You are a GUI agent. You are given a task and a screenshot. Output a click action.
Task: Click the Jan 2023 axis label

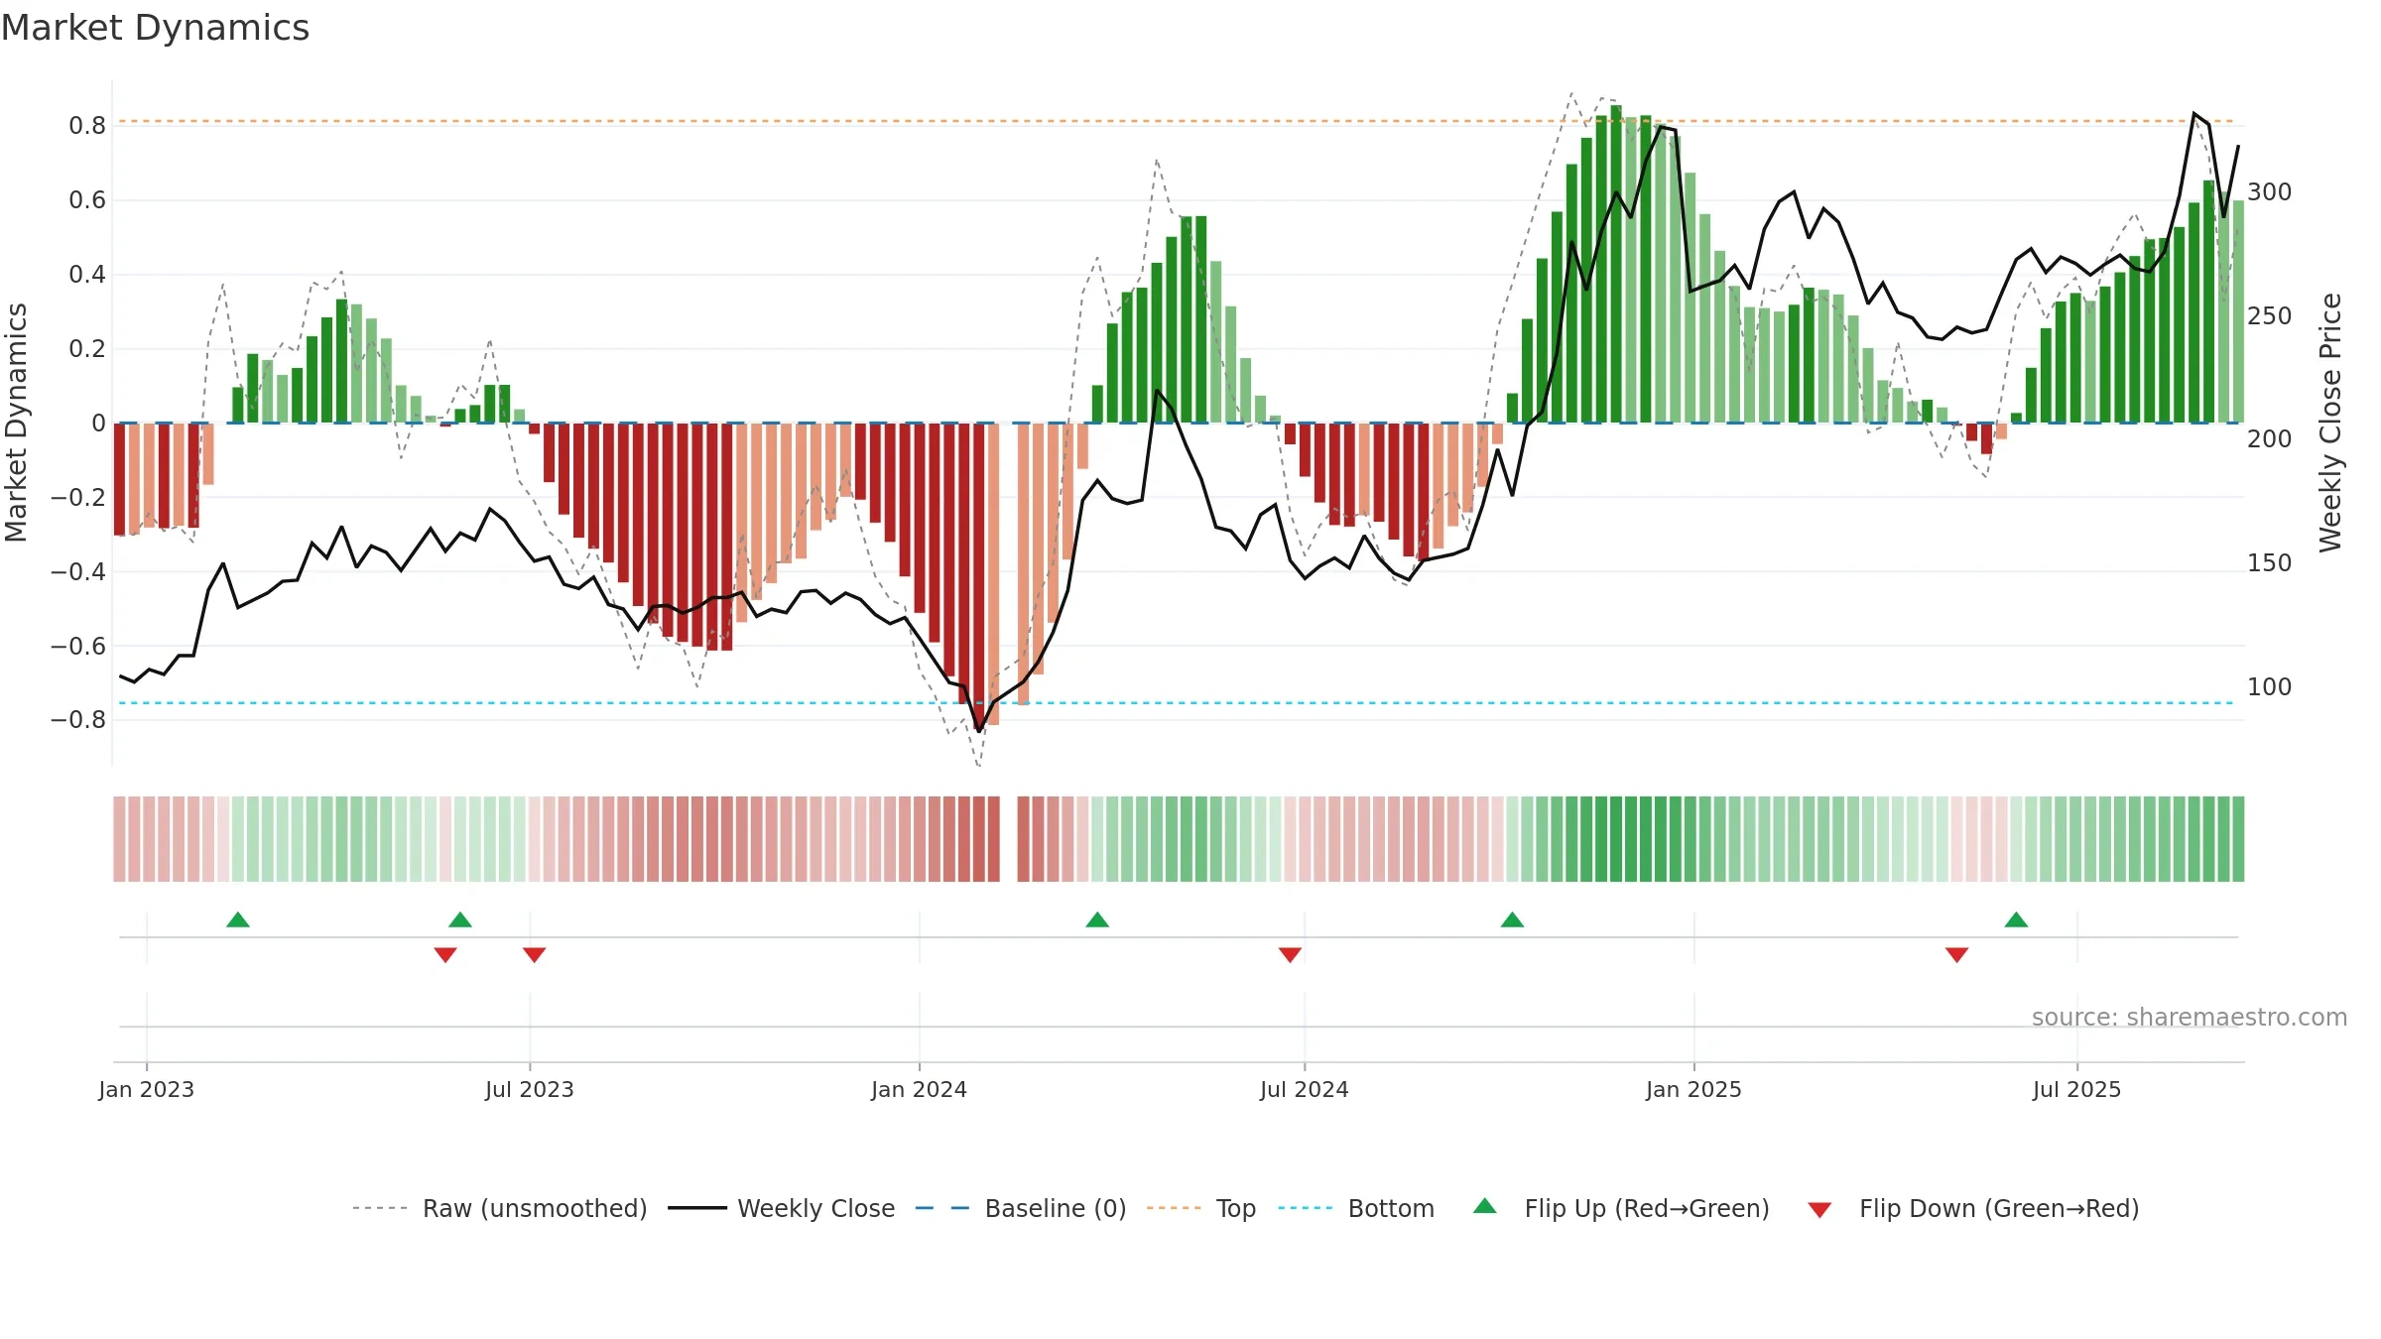point(147,1089)
